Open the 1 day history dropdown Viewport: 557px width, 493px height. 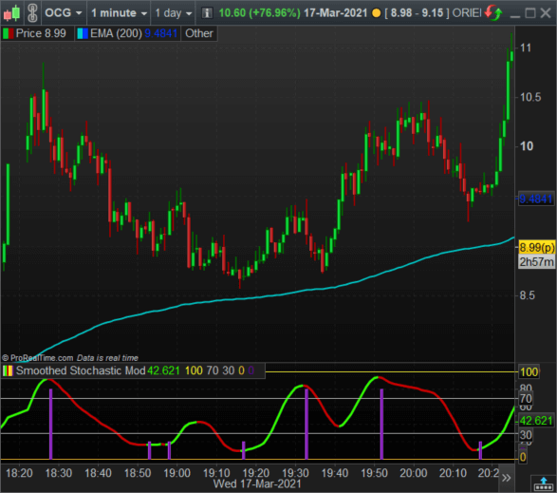(174, 13)
